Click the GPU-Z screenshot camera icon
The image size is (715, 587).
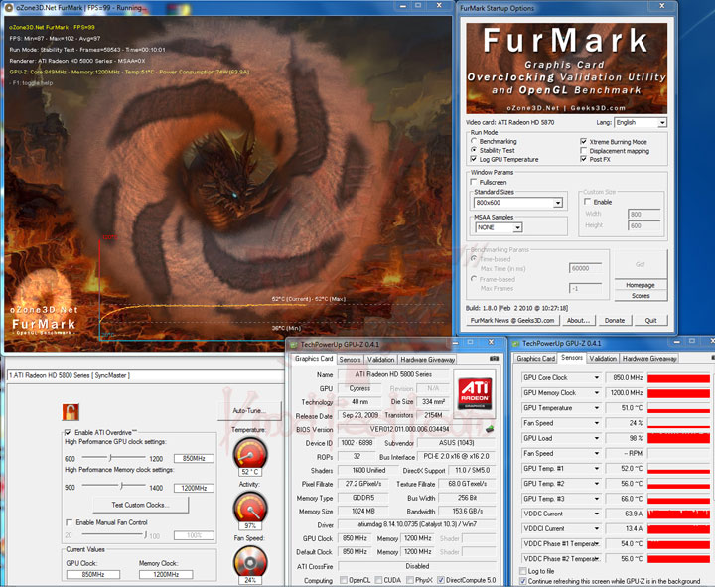click(494, 359)
